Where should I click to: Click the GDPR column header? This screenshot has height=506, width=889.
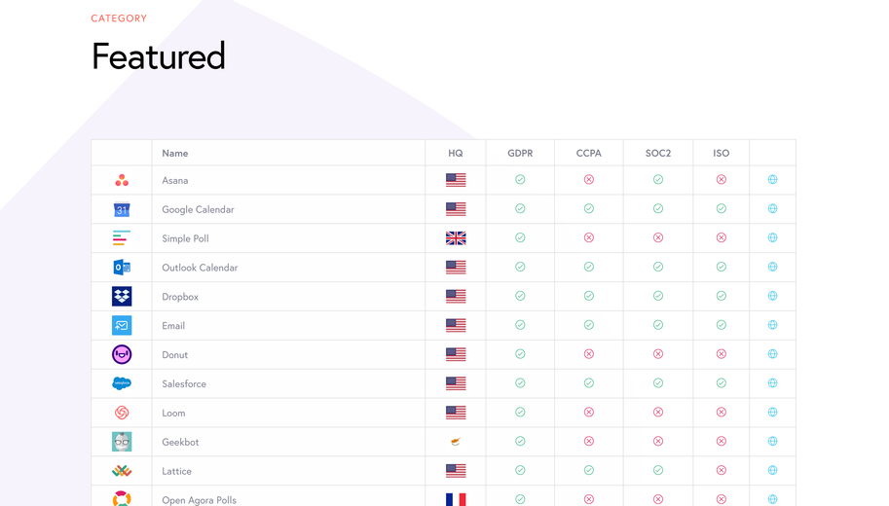pyautogui.click(x=520, y=153)
